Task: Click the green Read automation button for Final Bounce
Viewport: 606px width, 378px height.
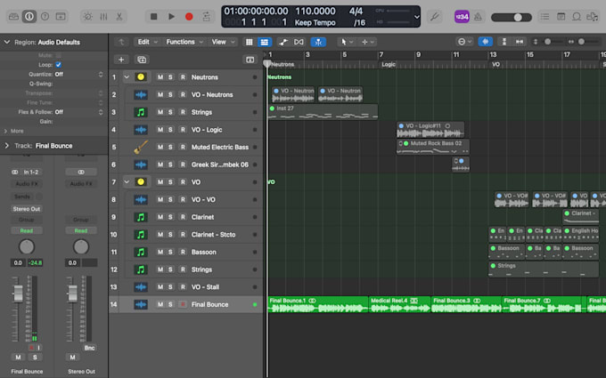Action: click(26, 230)
